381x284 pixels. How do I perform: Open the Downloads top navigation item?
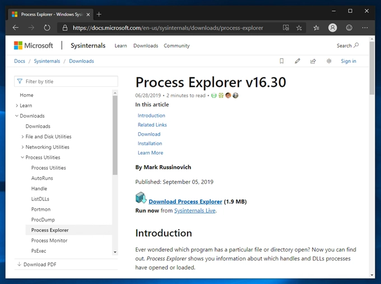146,46
